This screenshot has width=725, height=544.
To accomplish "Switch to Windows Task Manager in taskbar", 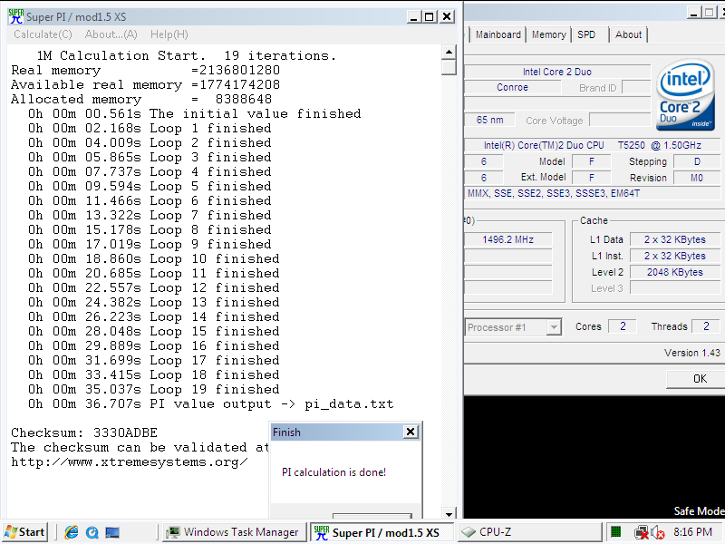I will click(x=233, y=532).
